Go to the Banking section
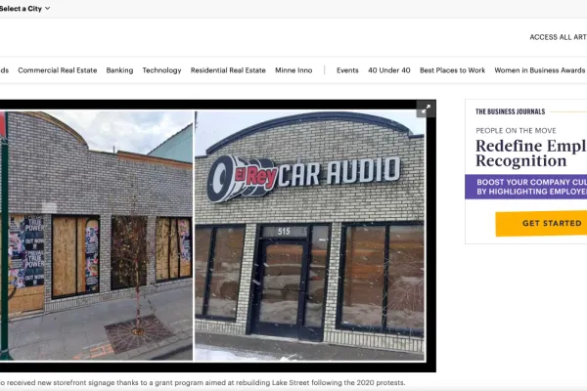The width and height of the screenshot is (587, 391). (x=119, y=70)
